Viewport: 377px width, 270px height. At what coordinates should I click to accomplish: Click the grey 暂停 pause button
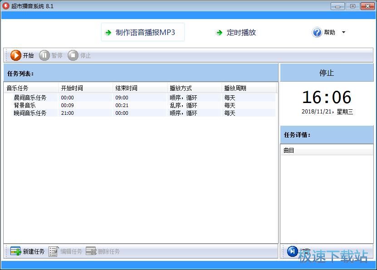tap(51, 55)
